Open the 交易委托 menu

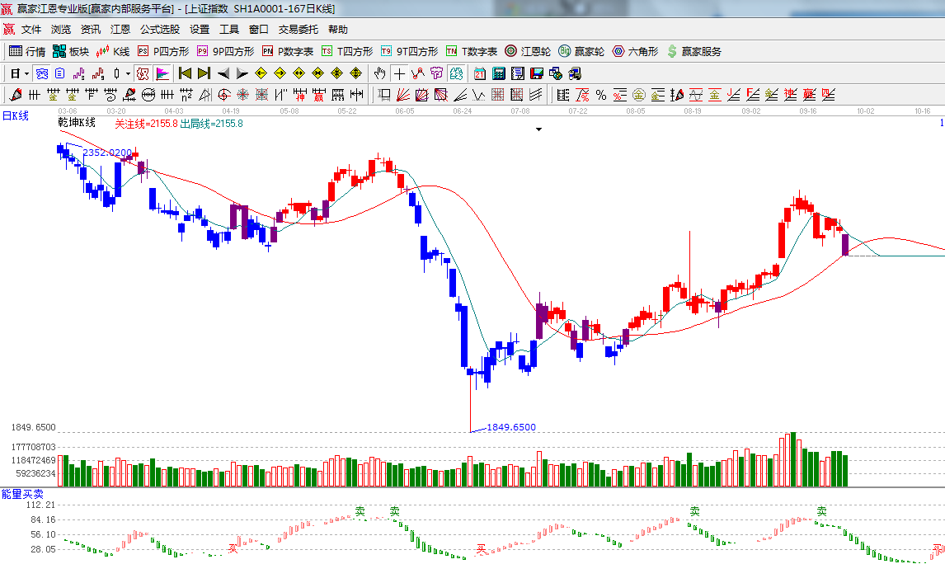point(298,29)
